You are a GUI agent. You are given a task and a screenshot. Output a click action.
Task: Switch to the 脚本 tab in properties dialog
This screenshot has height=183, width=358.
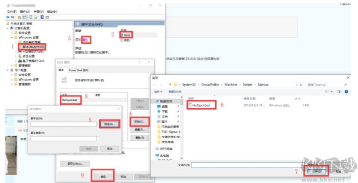(x=61, y=70)
